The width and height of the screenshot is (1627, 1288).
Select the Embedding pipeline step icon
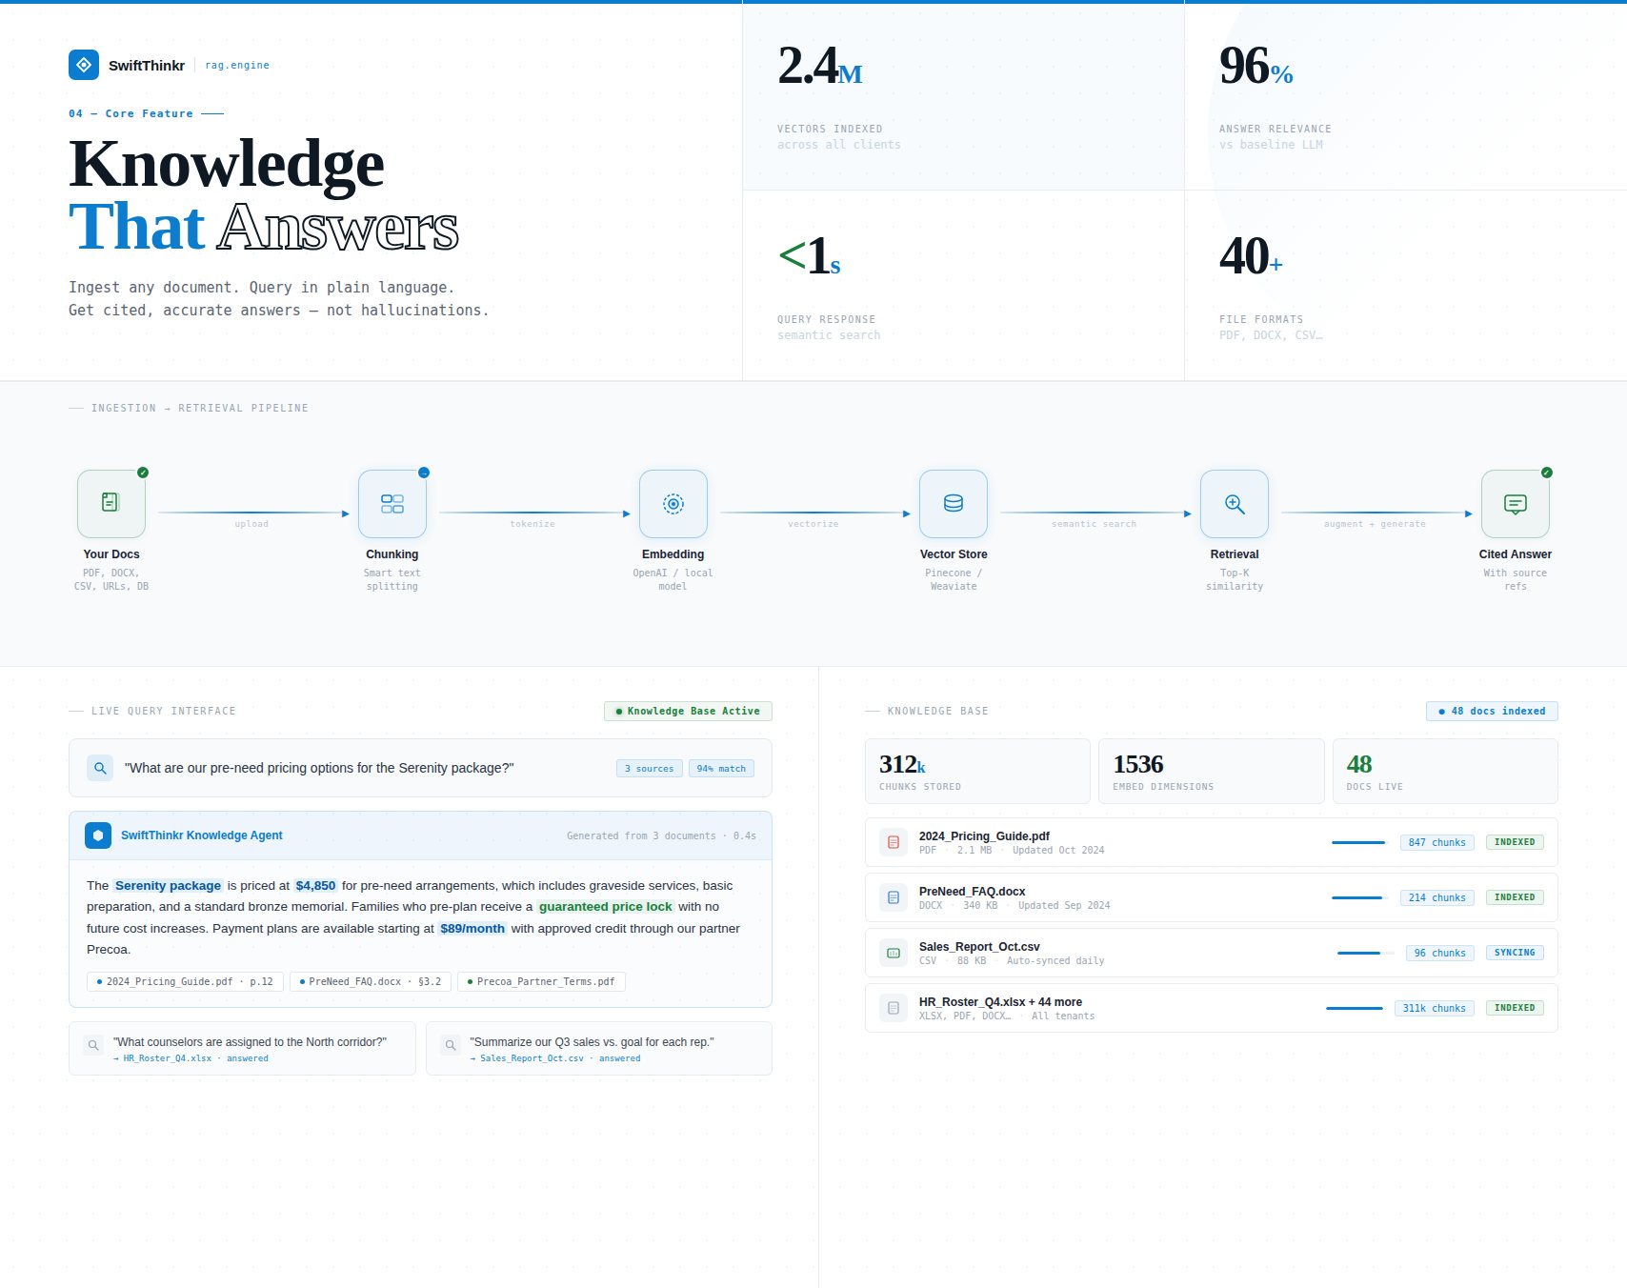pos(673,504)
